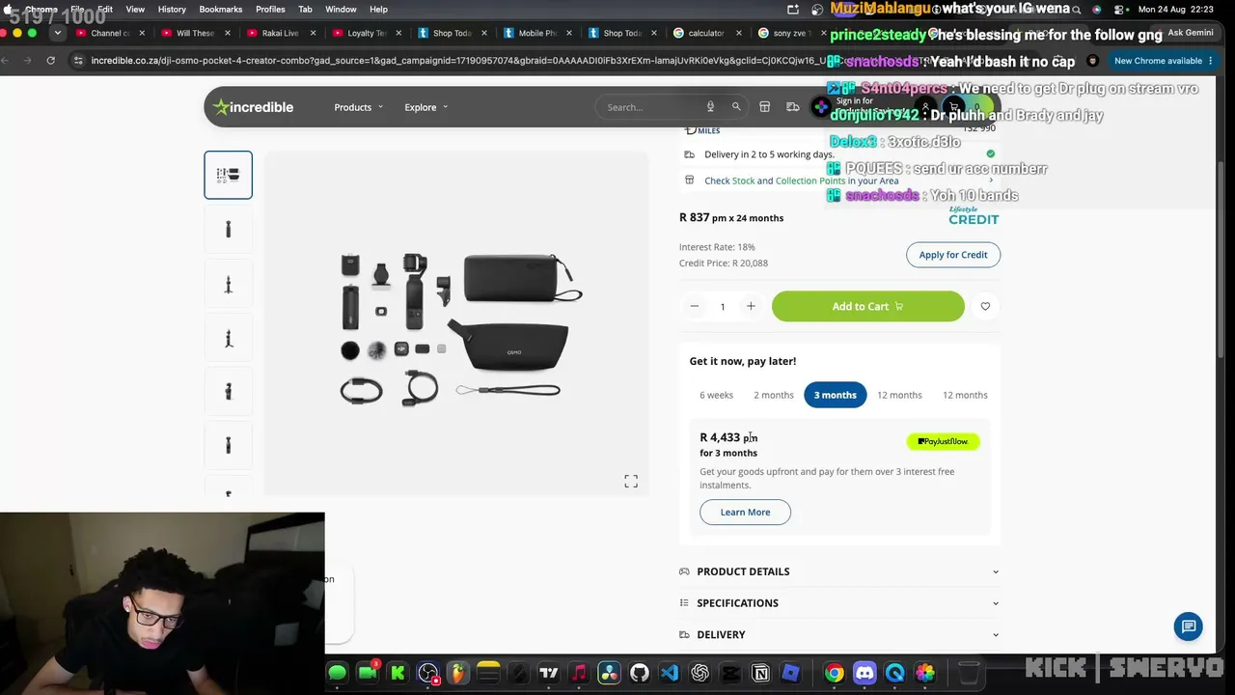Open Discord from the dock
This screenshot has height=695, width=1235.
tap(864, 673)
